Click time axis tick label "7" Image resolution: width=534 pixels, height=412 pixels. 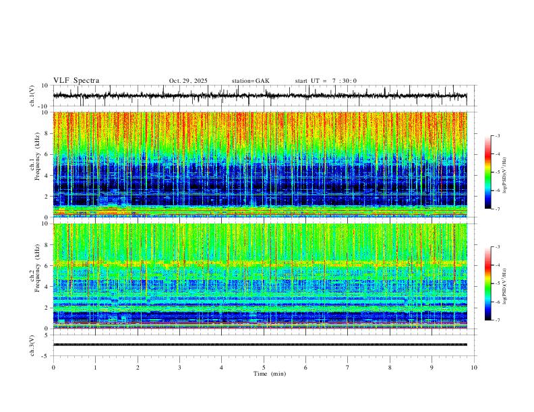click(x=348, y=368)
